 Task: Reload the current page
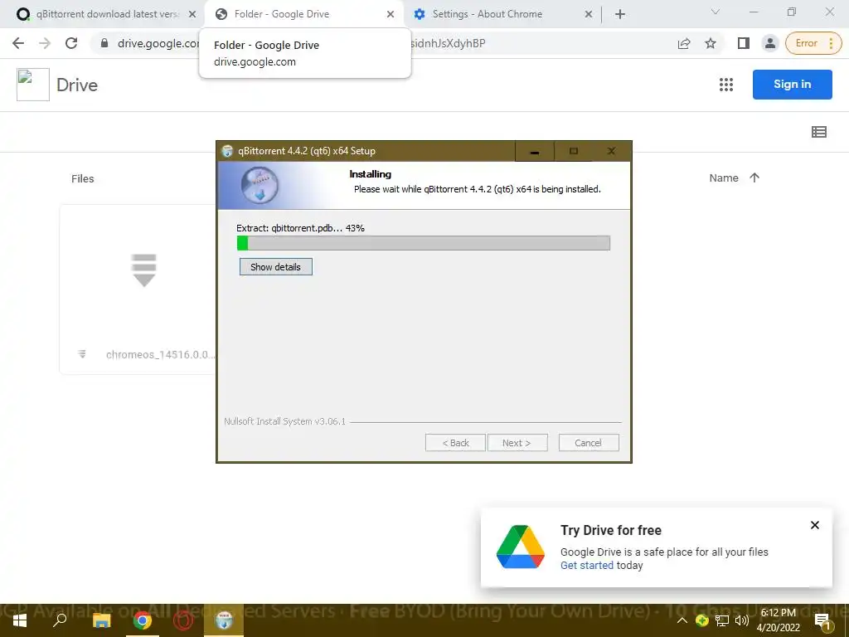71,43
